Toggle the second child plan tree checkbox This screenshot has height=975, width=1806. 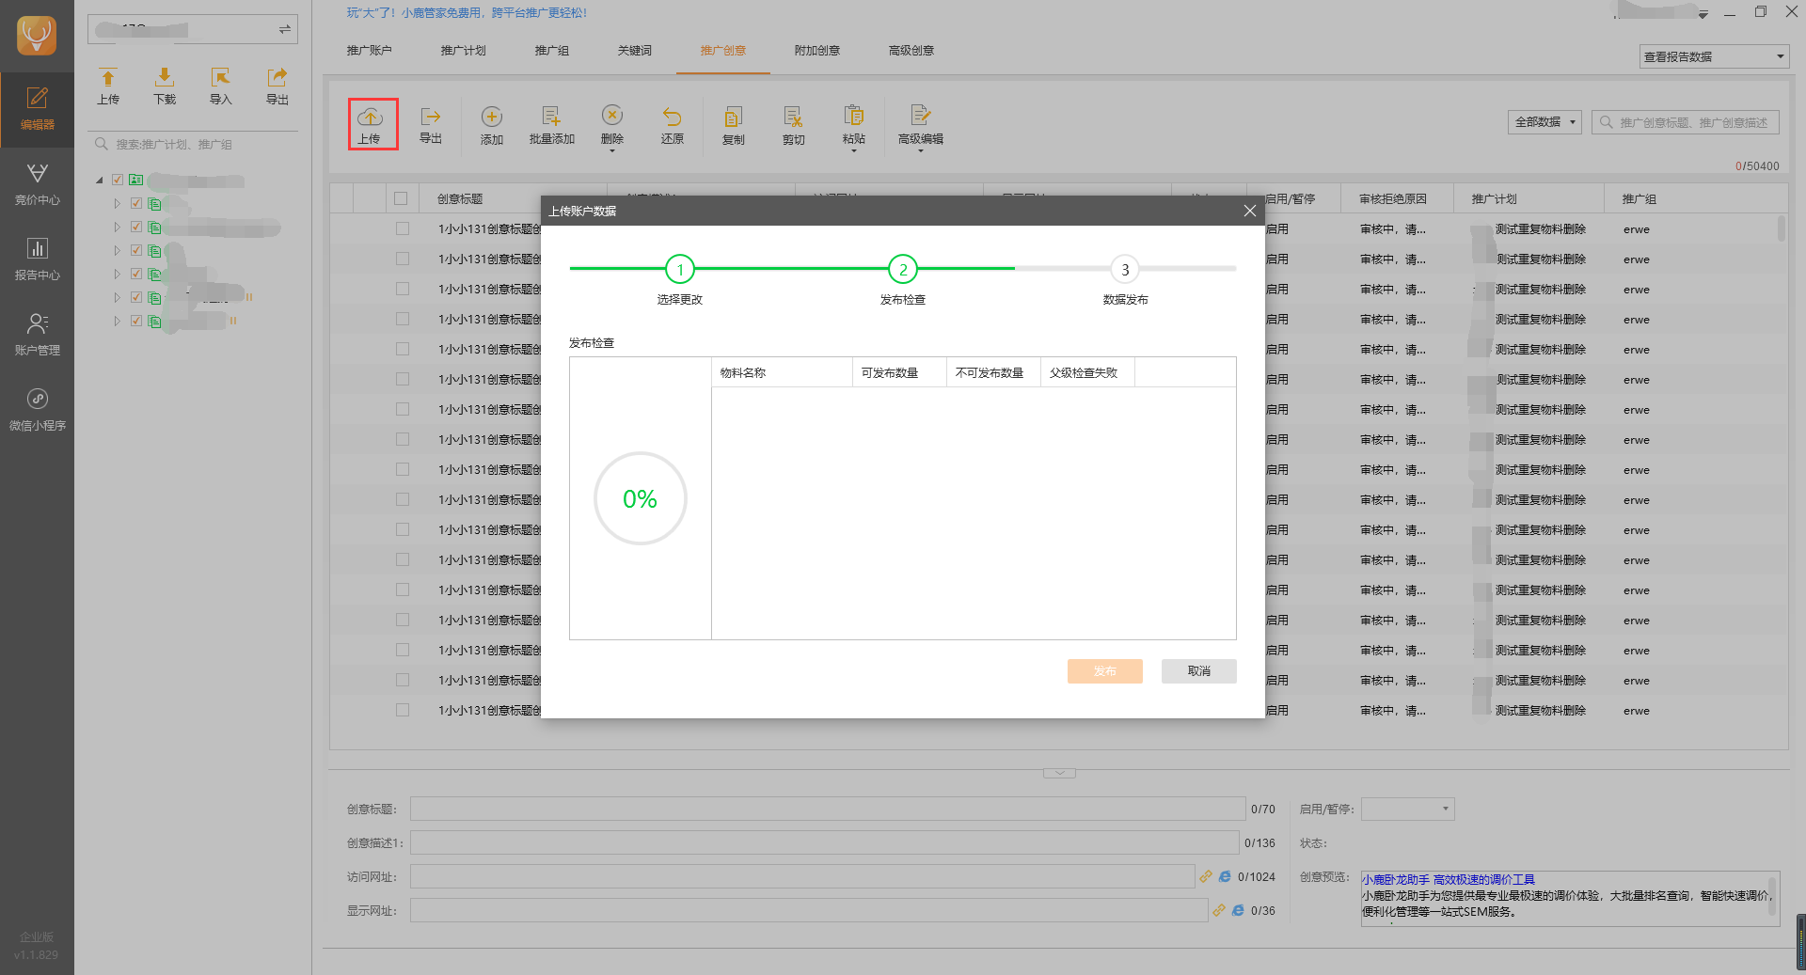[136, 227]
